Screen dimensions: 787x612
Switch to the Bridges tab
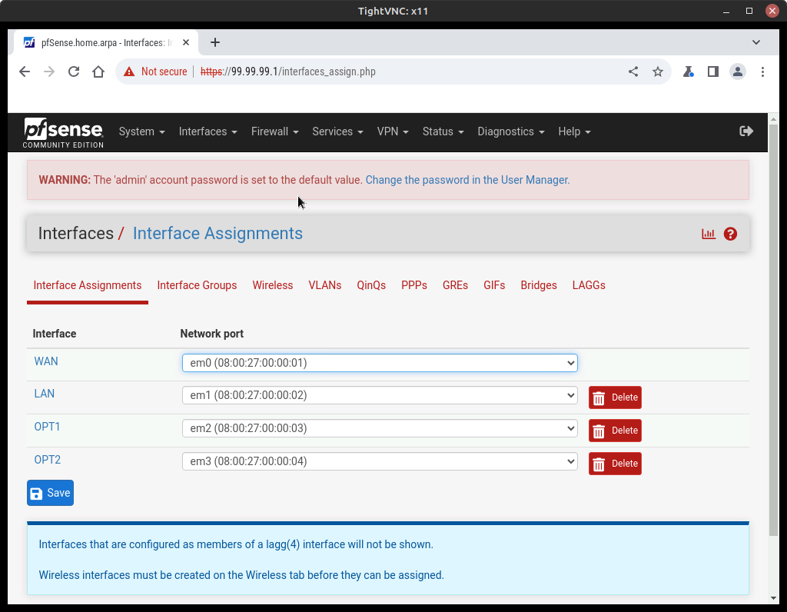tap(539, 286)
